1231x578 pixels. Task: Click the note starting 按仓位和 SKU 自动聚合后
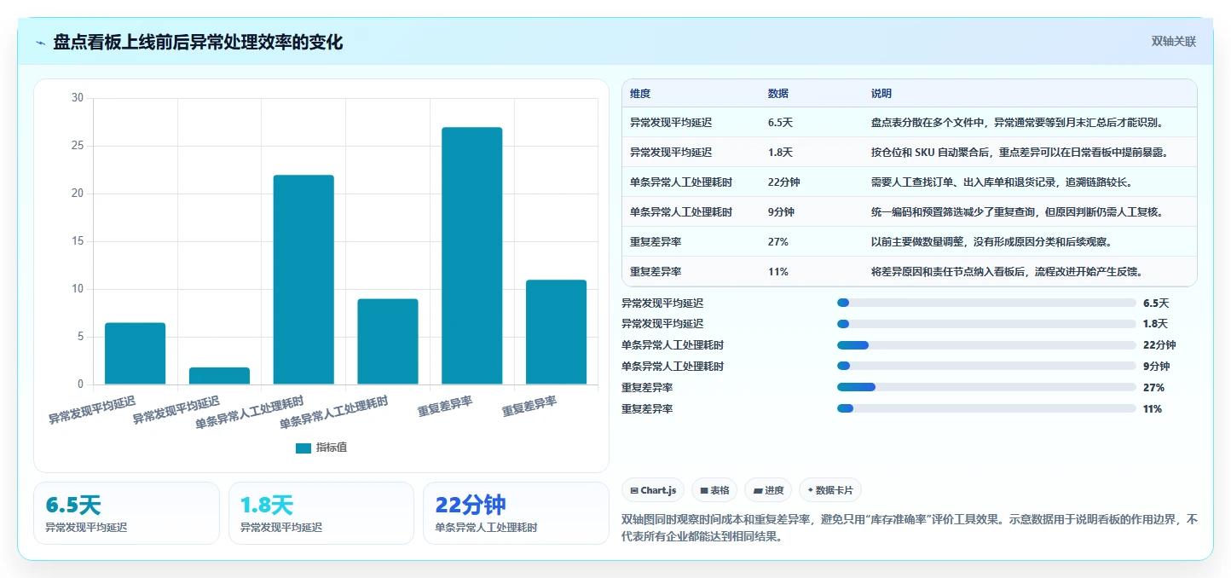click(x=1020, y=153)
